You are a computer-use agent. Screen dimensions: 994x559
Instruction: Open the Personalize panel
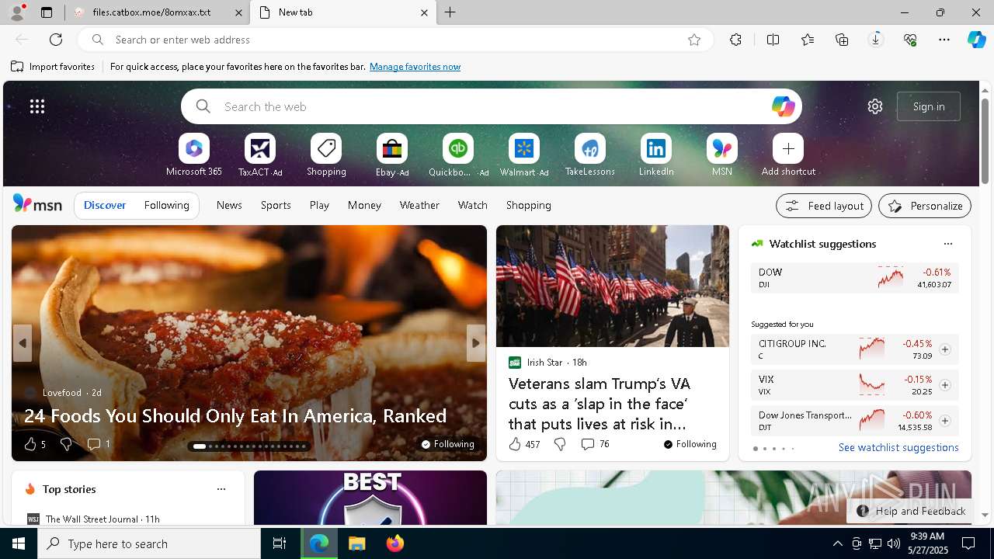(925, 206)
